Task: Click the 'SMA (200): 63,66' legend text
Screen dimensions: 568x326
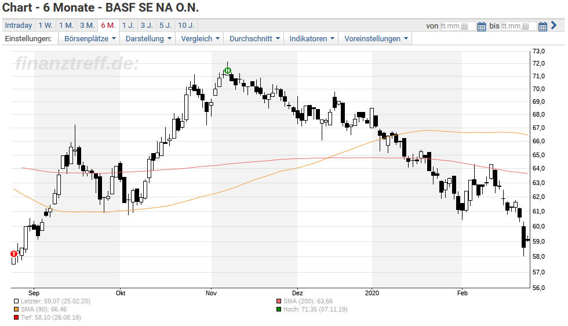Action: [308, 301]
